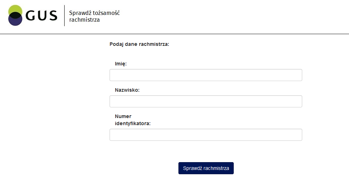Click the letter G in GUS logo
Image resolution: width=349 pixels, height=192 pixels.
[30, 16]
